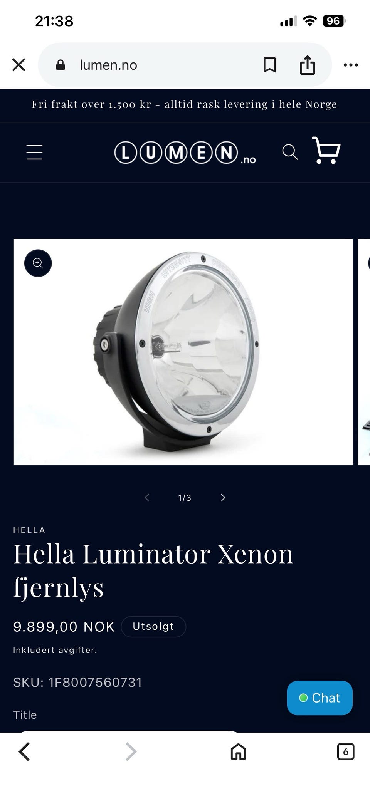Image resolution: width=370 pixels, height=800 pixels.
Task: Open the shopping cart
Action: click(x=326, y=150)
